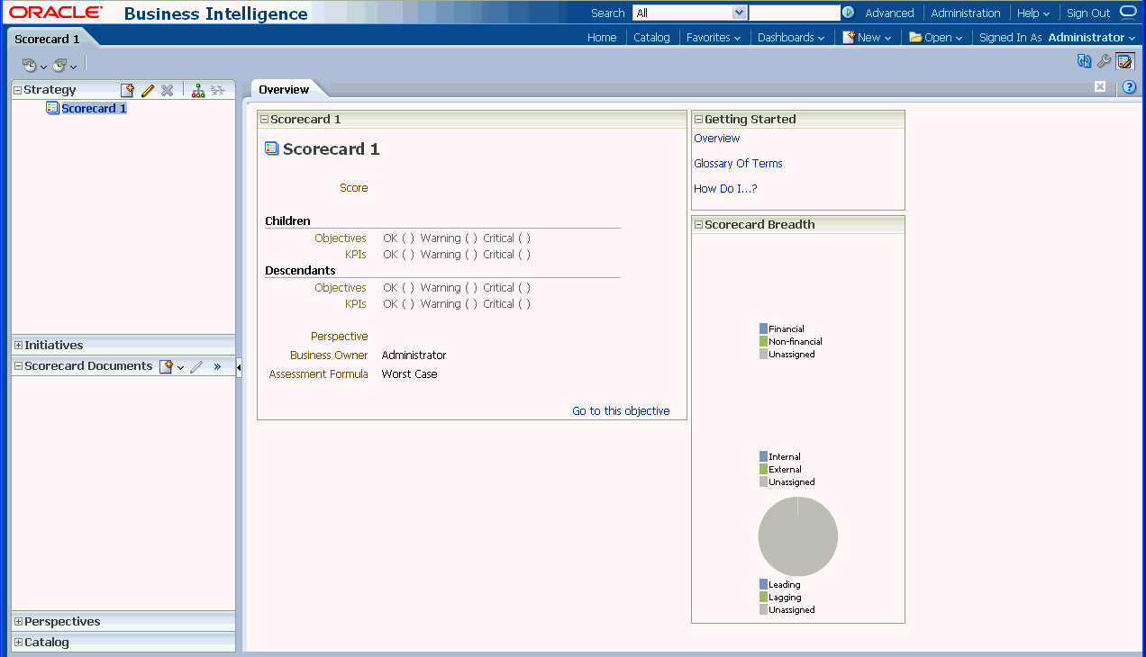Viewport: 1146px width, 657px height.
Task: Open Glossary Of Terms link
Action: 738,164
